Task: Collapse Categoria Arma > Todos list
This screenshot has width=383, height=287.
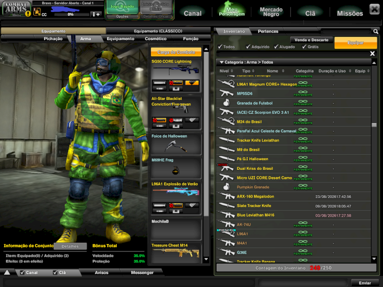Action: click(222, 62)
